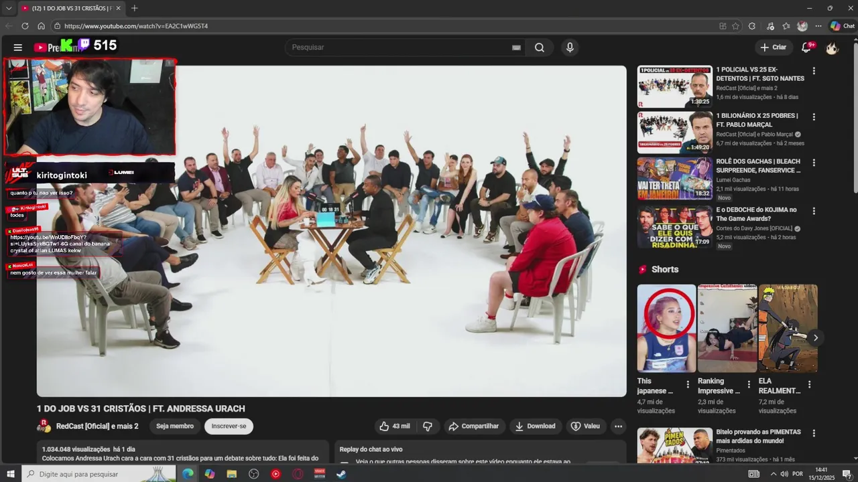858x482 pixels.
Task: Open a new browser tab with plus
Action: pyautogui.click(x=134, y=8)
